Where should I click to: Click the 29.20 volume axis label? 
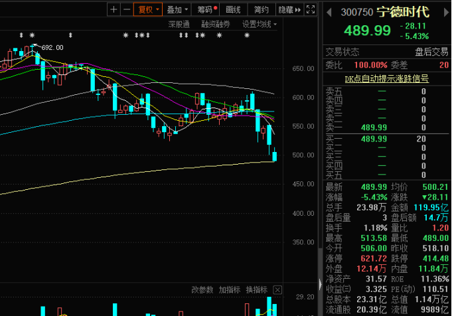pyautogui.click(x=305, y=297)
